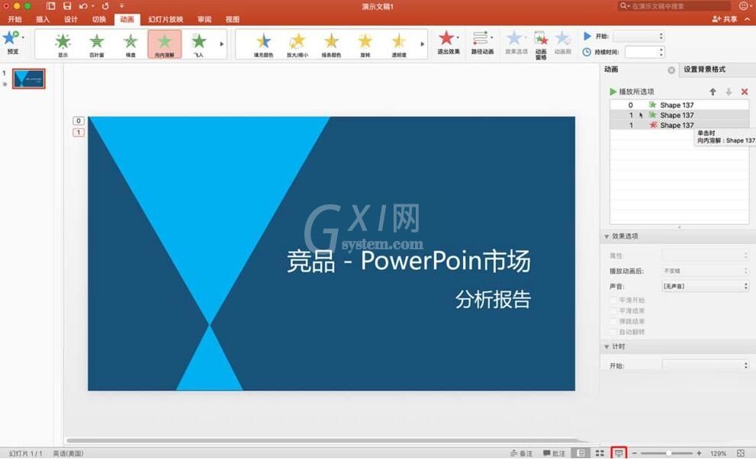756x459 pixels.
Task: Click the undo arrow icon
Action: 83,6
